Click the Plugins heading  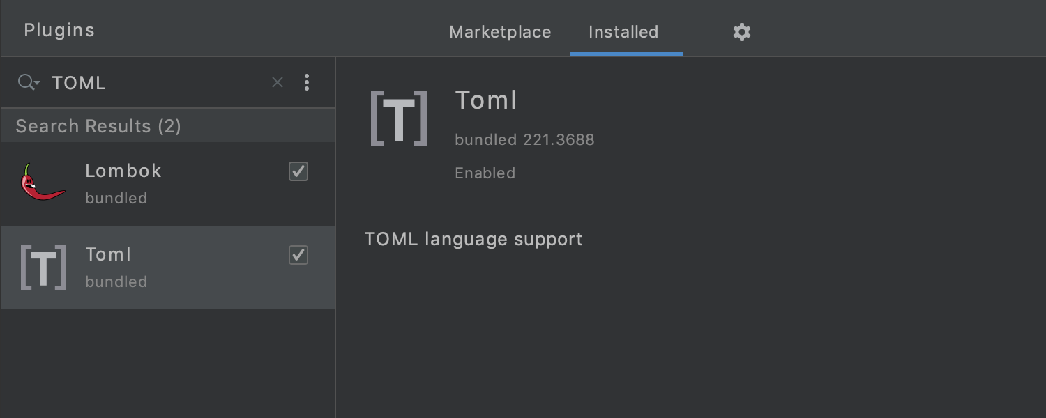[x=59, y=31]
